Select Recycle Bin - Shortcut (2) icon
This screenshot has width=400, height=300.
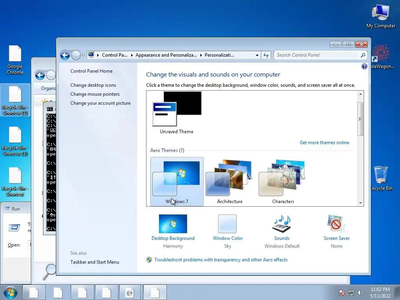[x=15, y=100]
